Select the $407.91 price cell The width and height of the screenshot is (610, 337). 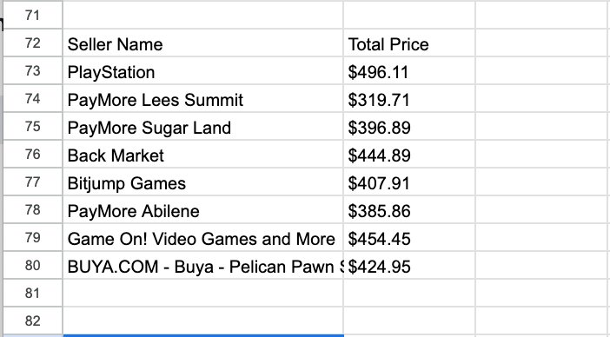(409, 182)
